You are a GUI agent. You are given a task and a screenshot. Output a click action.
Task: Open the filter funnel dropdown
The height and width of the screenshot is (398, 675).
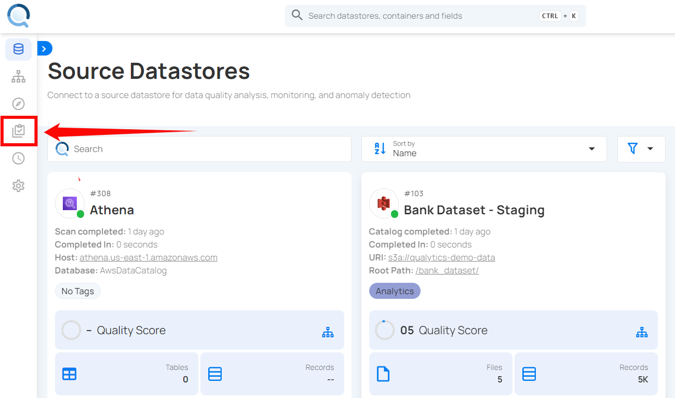[x=641, y=149]
